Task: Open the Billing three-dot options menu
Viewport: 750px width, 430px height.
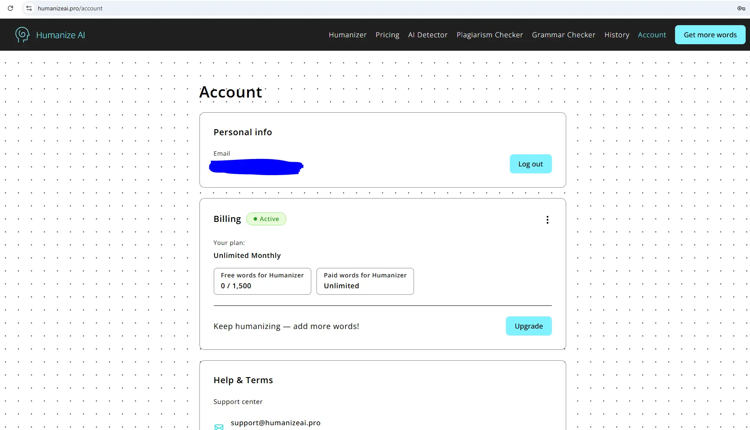Action: 547,220
